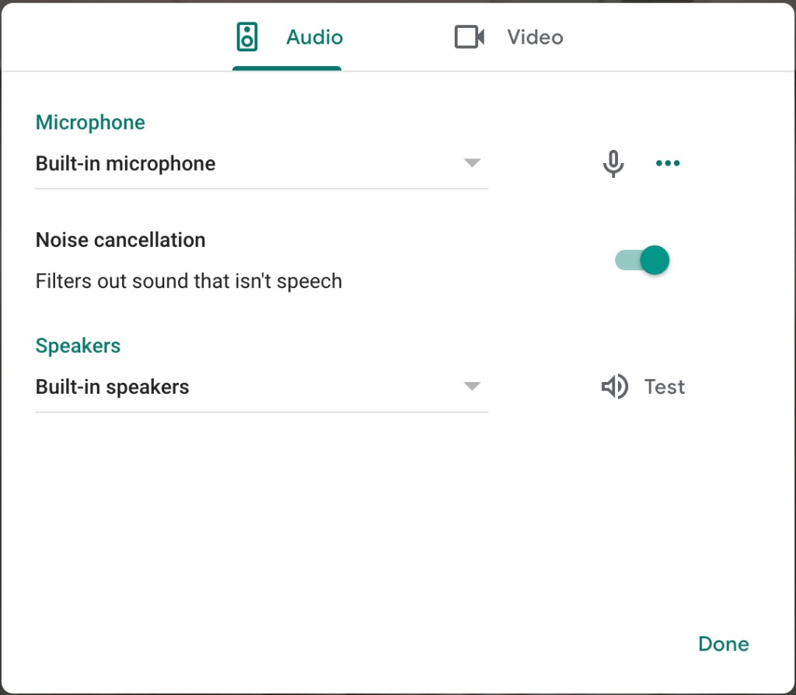Click the microphone dropdown arrow
Image resolution: width=796 pixels, height=695 pixels.
click(x=472, y=163)
